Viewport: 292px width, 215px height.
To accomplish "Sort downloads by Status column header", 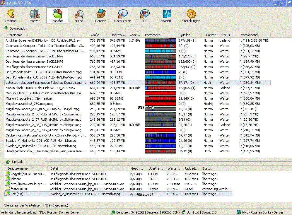I will [x=228, y=35].
